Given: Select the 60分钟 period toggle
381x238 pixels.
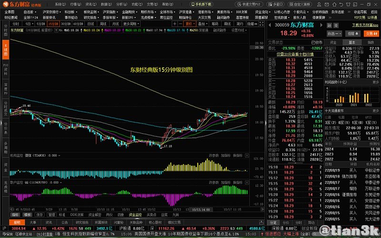Looking at the screenshot, I should pyautogui.click(x=78, y=23).
